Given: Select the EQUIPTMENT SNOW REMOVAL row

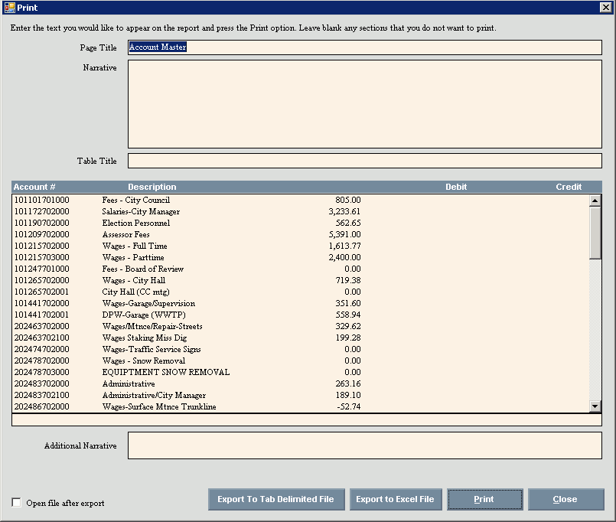Looking at the screenshot, I should point(165,373).
